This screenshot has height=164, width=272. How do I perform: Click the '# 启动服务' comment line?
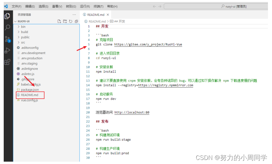click(104, 94)
